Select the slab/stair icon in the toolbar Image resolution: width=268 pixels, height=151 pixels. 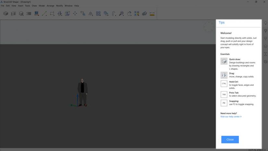(x=29, y=14)
